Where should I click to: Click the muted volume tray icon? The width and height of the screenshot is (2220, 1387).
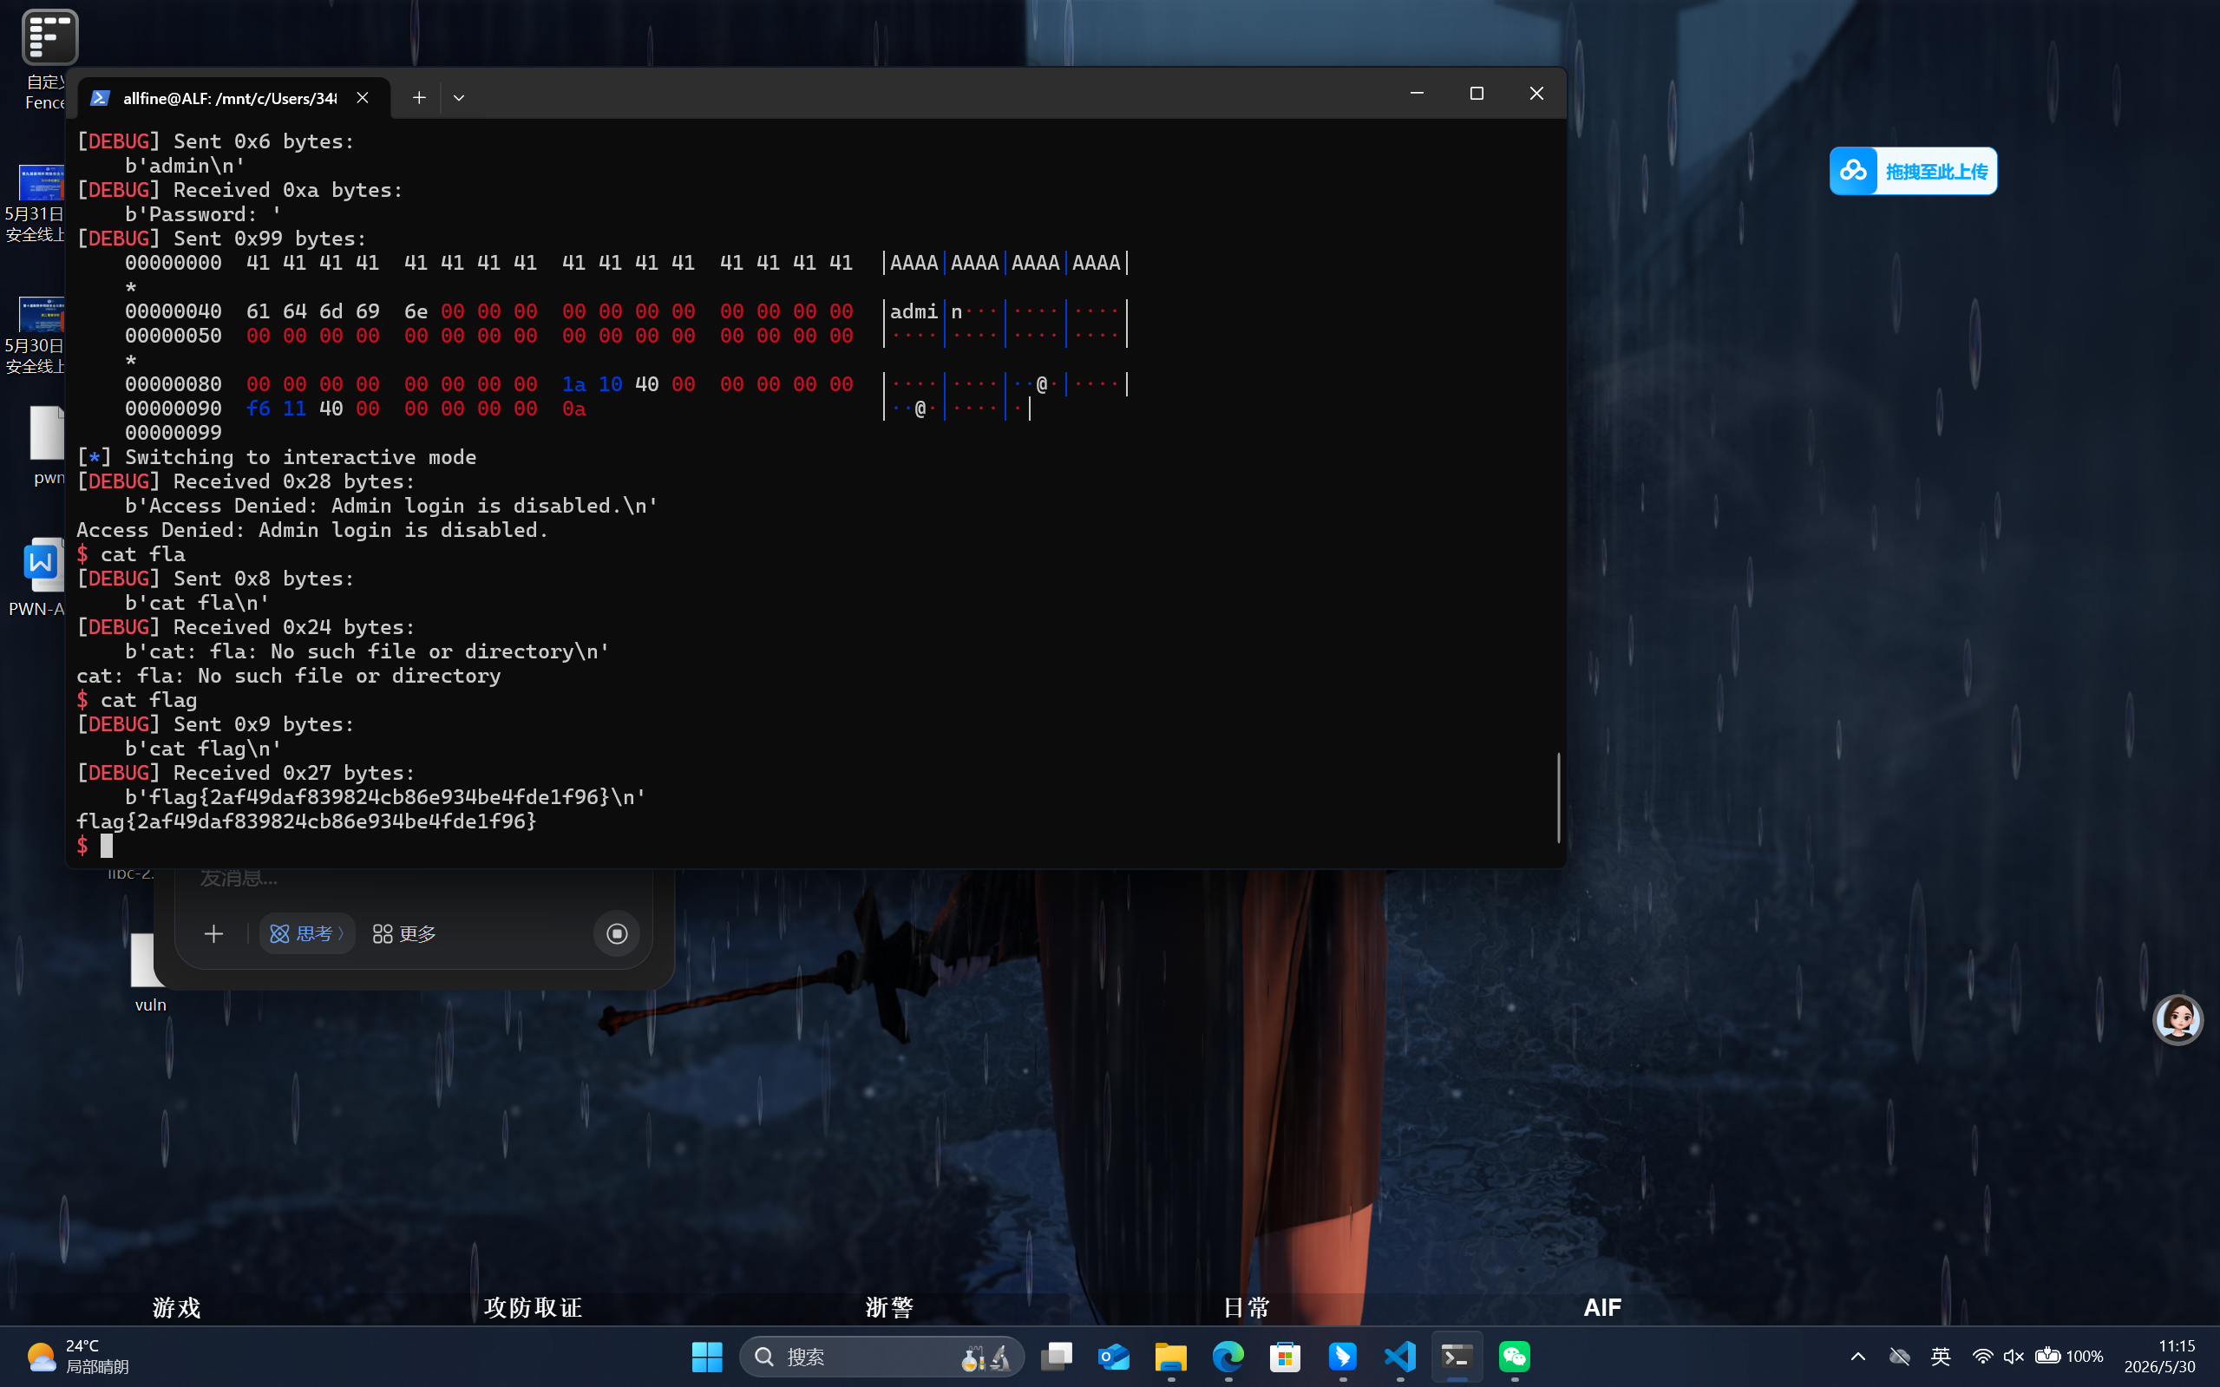click(x=2014, y=1357)
